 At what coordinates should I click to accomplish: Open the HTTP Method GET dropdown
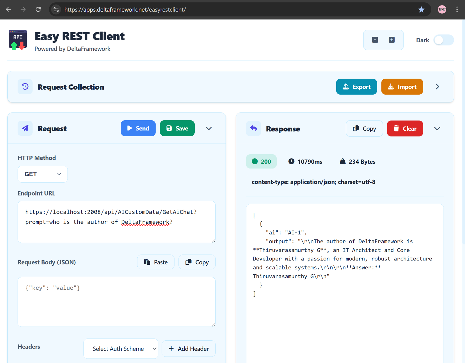coord(43,174)
